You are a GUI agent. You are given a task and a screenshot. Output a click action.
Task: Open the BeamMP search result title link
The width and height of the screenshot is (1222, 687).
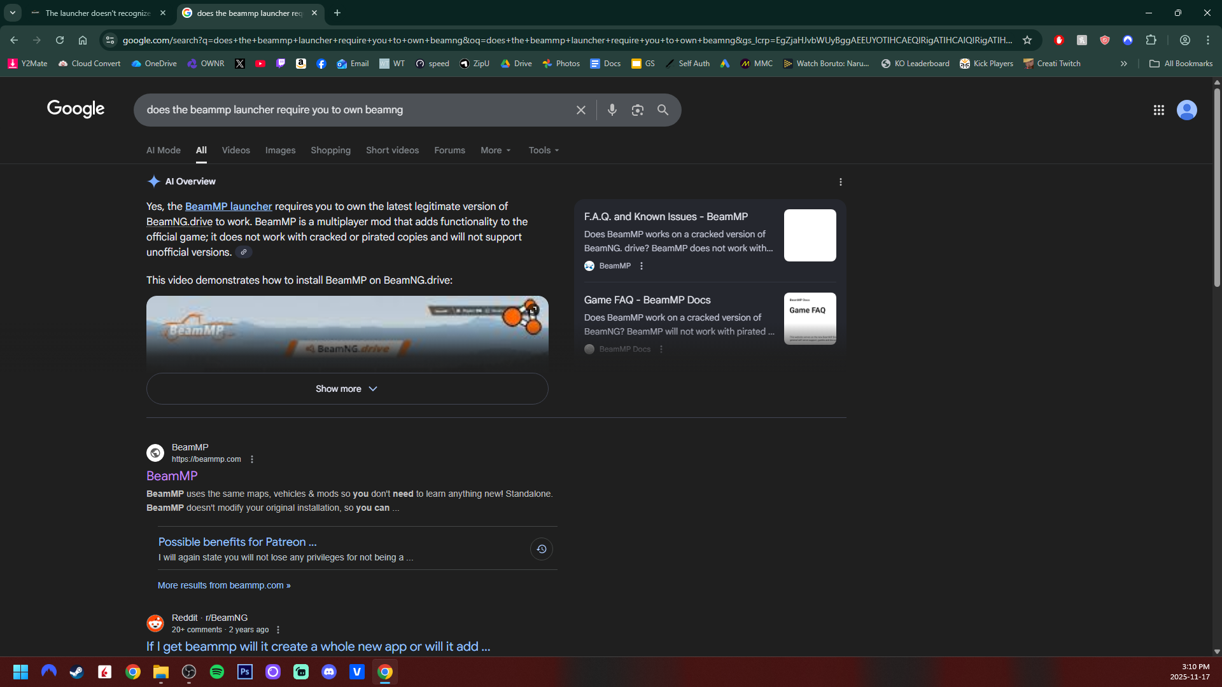click(x=172, y=476)
